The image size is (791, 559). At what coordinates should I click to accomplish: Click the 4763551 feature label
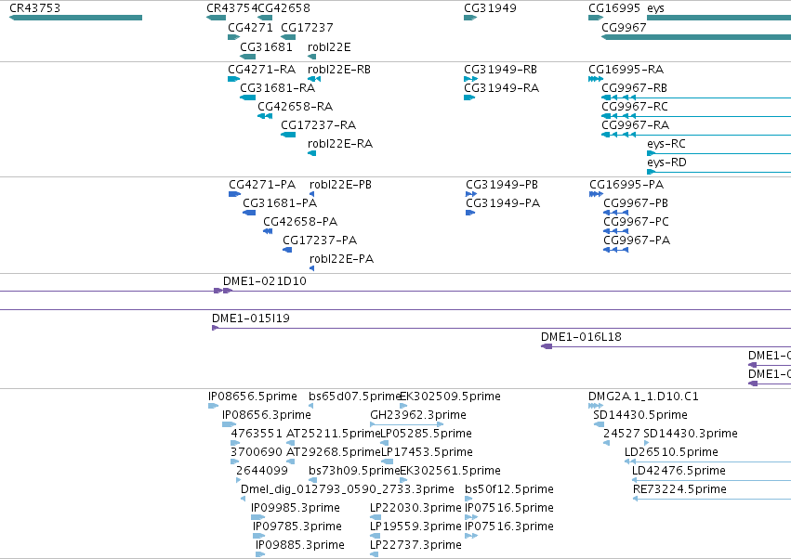[257, 434]
